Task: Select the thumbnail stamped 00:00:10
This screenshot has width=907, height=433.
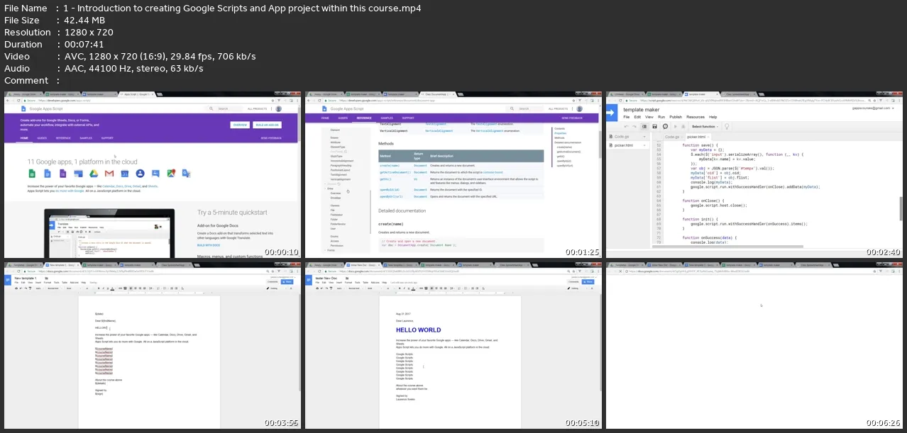Action: tap(152, 174)
